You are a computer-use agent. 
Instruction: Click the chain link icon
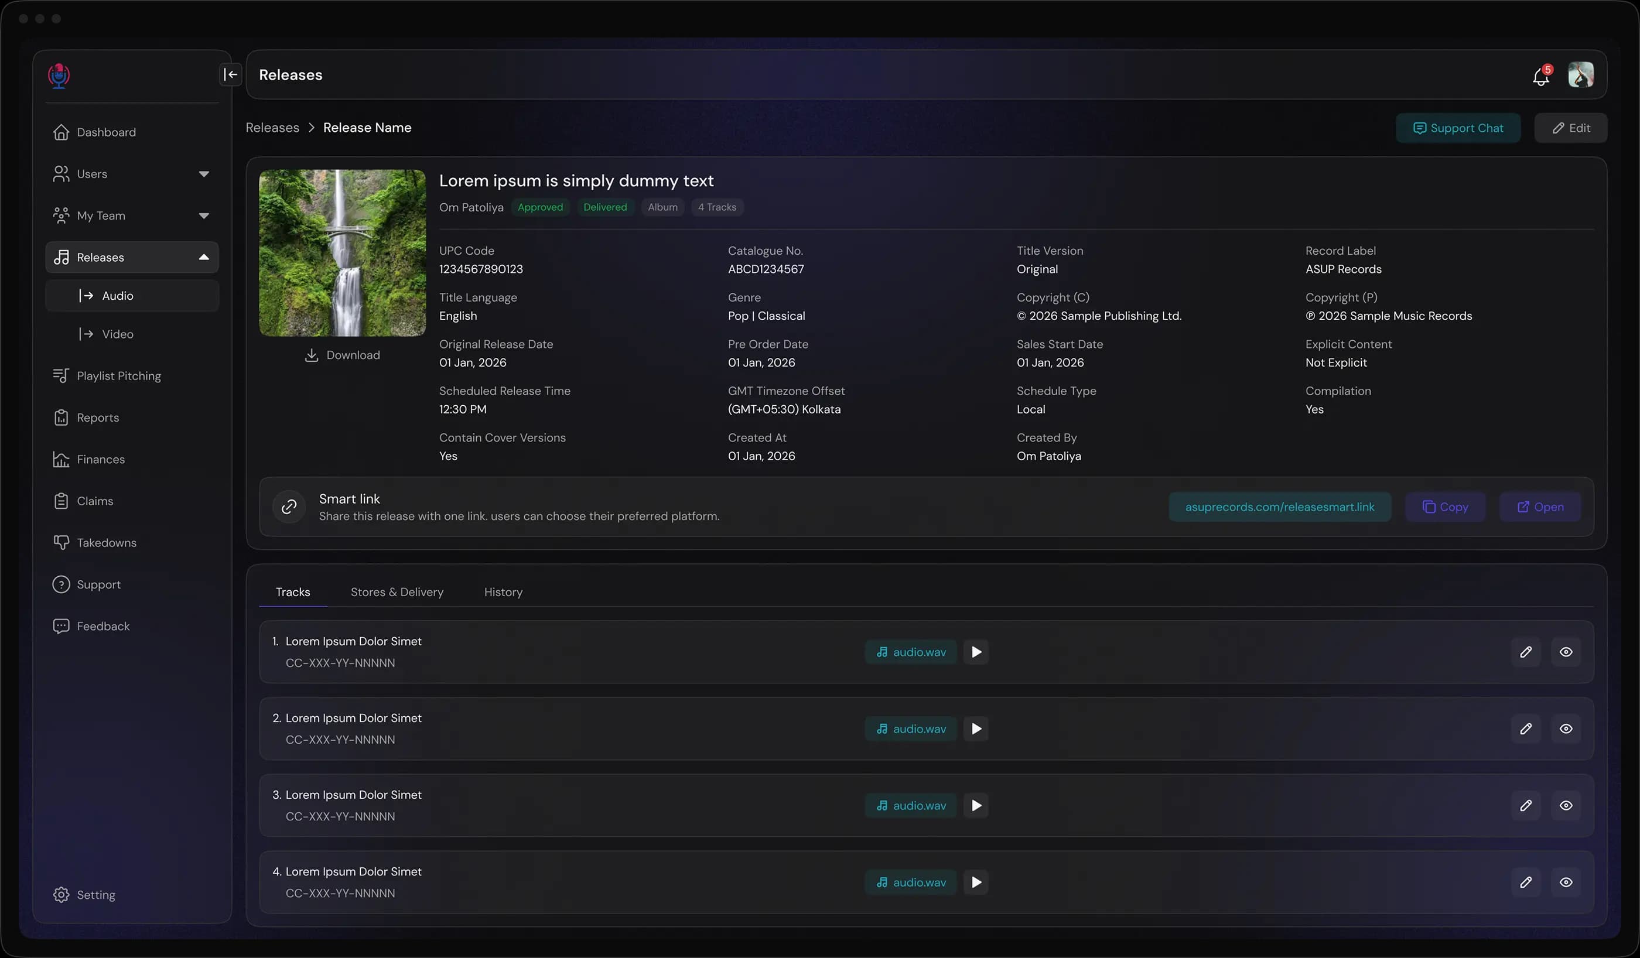pyautogui.click(x=289, y=507)
